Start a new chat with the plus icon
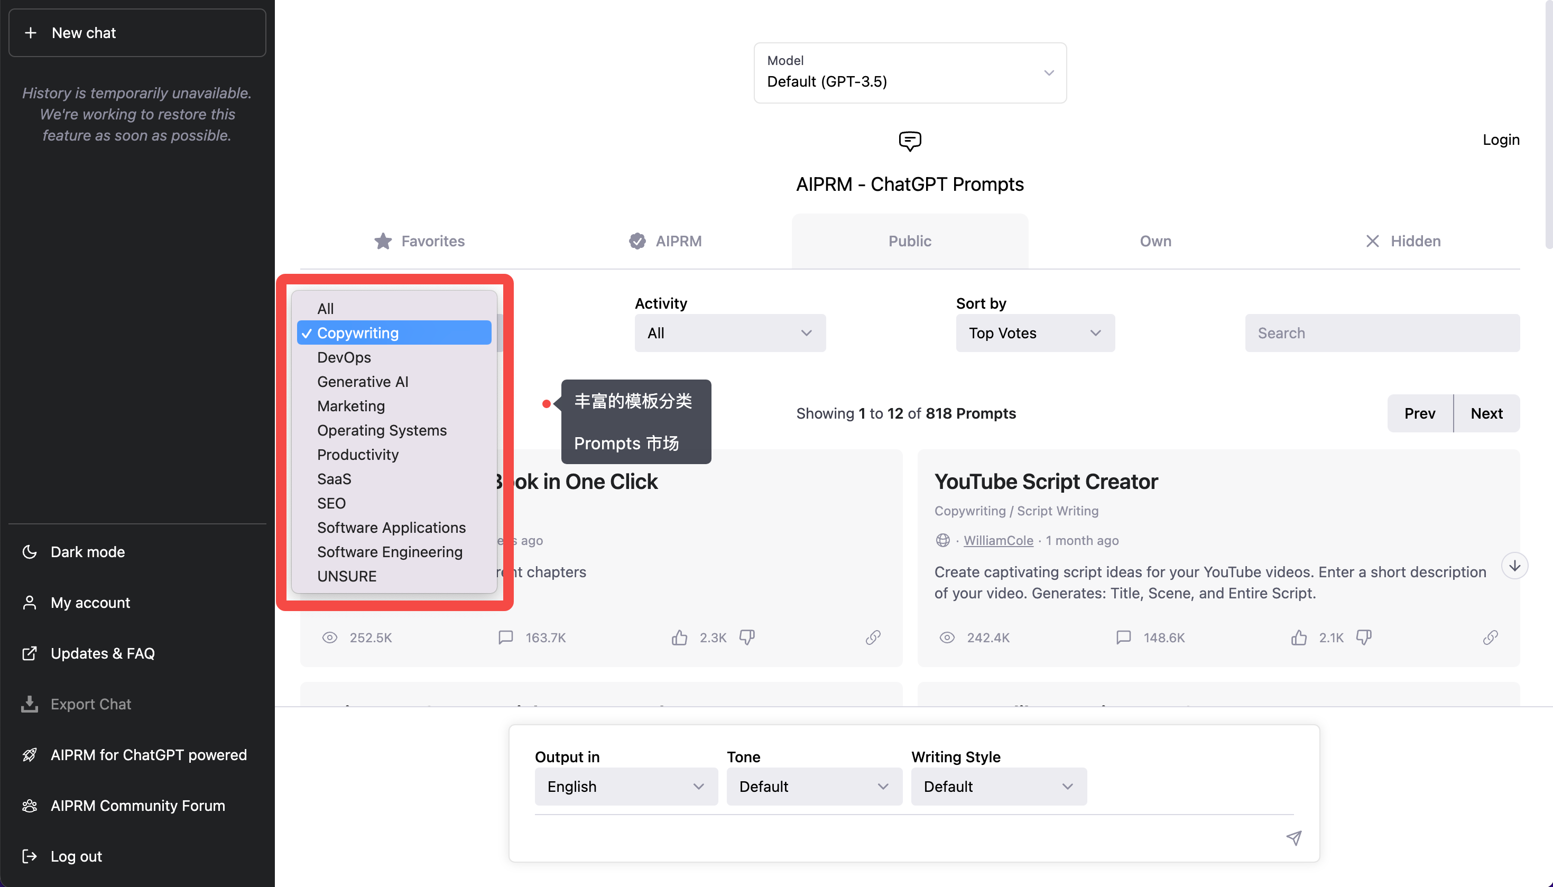This screenshot has width=1553, height=887. [31, 33]
